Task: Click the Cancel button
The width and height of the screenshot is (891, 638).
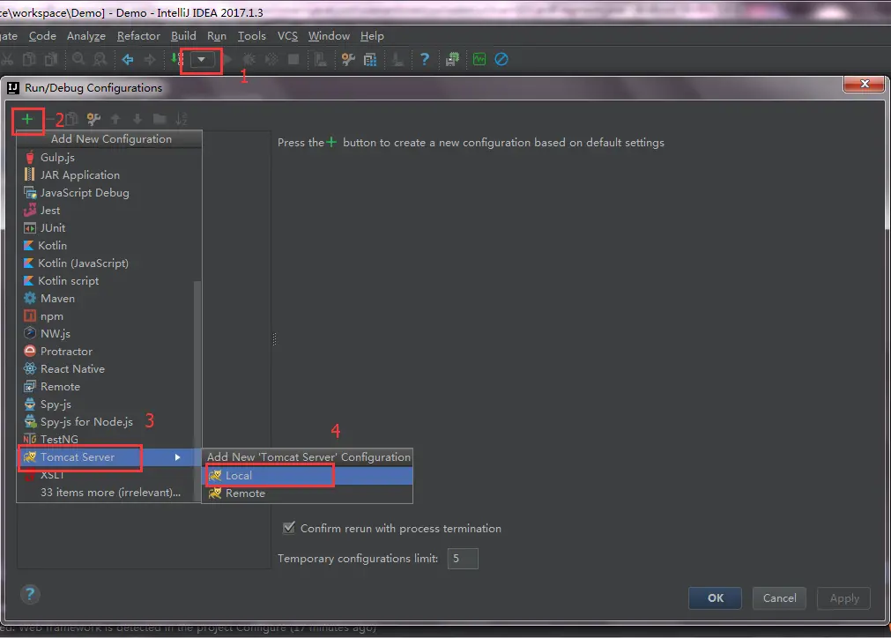Action: pyautogui.click(x=779, y=597)
